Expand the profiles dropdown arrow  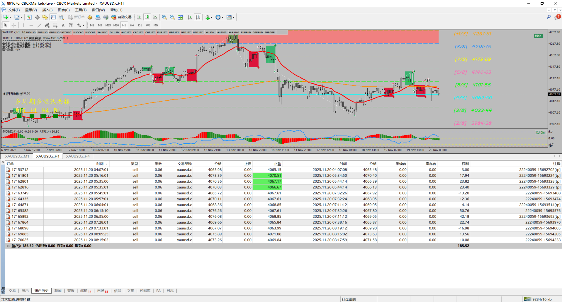point(21,17)
